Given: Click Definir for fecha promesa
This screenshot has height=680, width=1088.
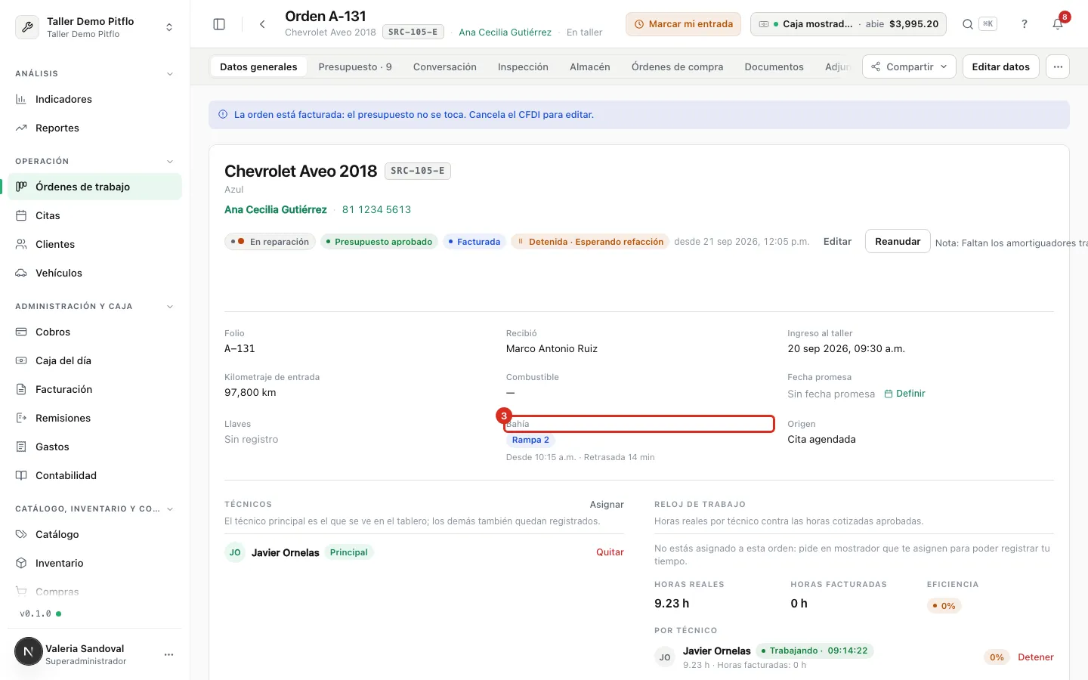Looking at the screenshot, I should [x=905, y=394].
